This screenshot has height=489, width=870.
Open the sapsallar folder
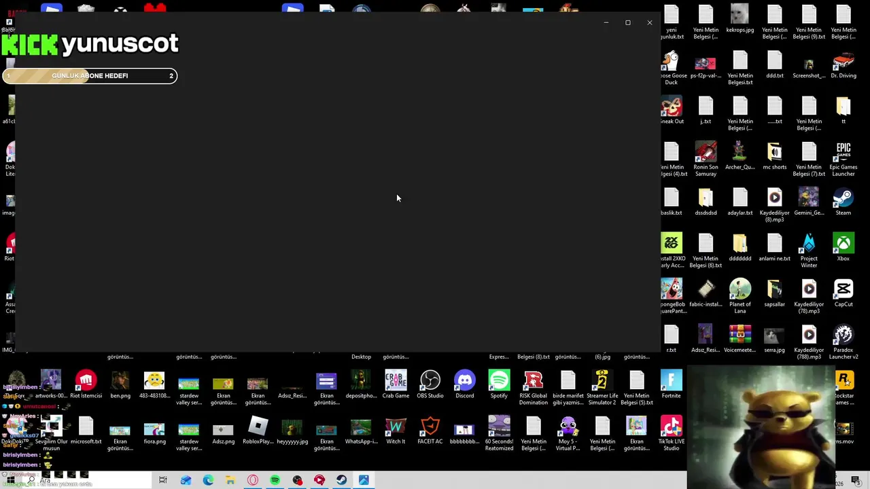pos(774,293)
